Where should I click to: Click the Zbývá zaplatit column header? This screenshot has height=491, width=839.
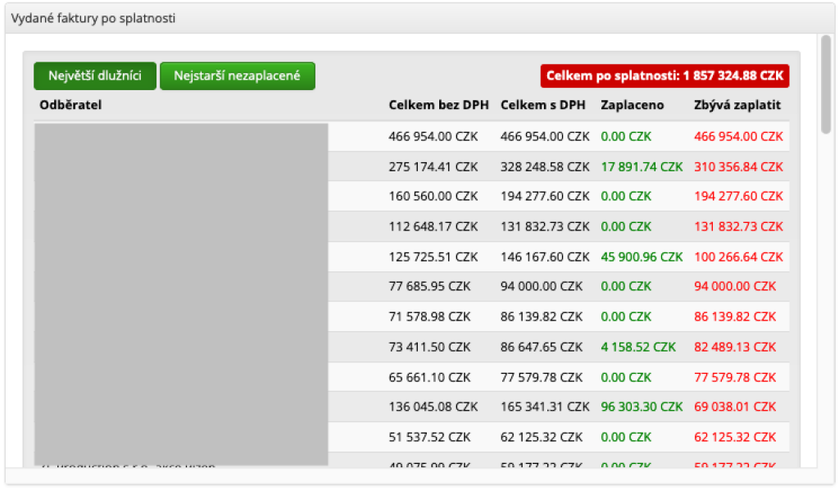[x=737, y=105]
